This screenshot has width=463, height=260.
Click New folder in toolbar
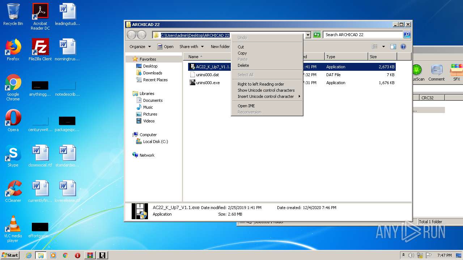pyautogui.click(x=220, y=47)
